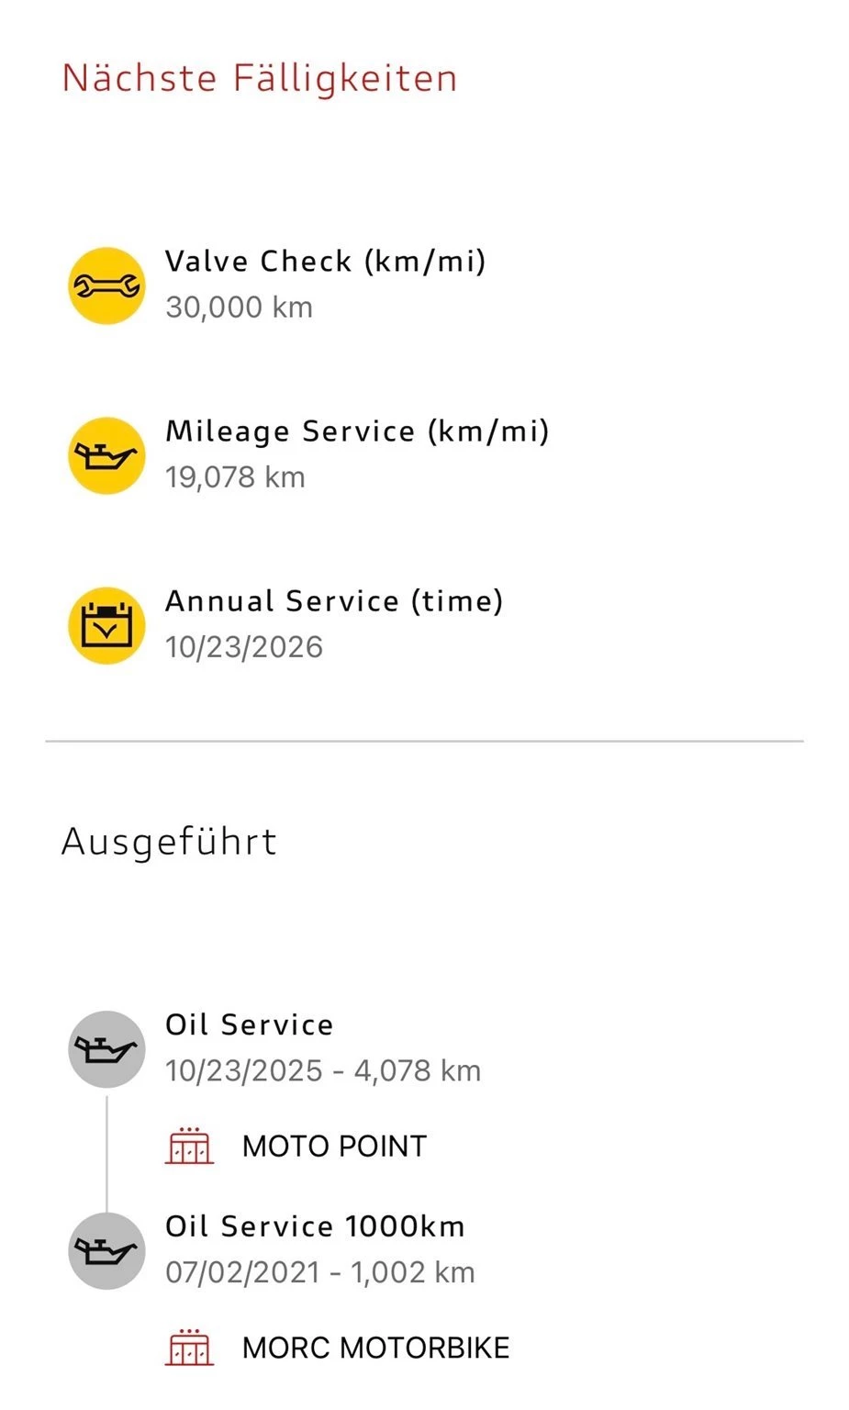849x1410 pixels.
Task: Click the Ausgeführt section heading
Action: click(169, 841)
